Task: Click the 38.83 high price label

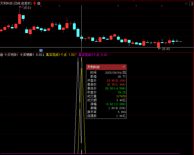Action: click(x=27, y=8)
